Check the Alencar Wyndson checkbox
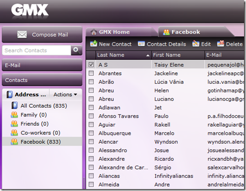Image resolution: width=246 pixels, height=191 pixels. pyautogui.click(x=91, y=142)
